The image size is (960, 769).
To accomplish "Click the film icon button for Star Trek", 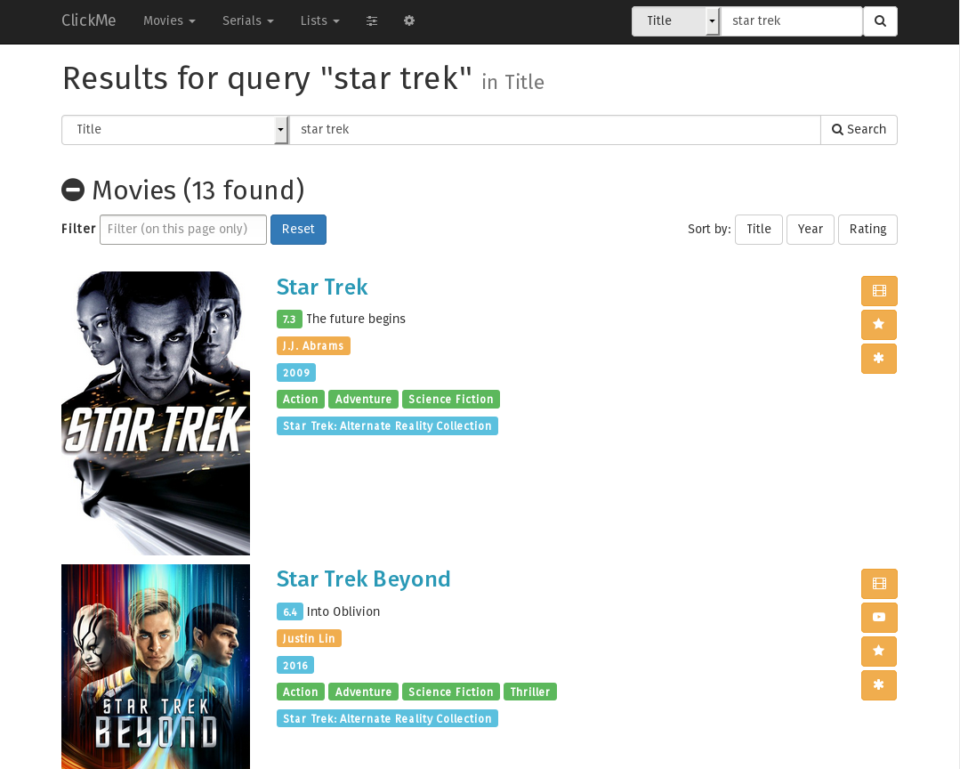I will 879,291.
